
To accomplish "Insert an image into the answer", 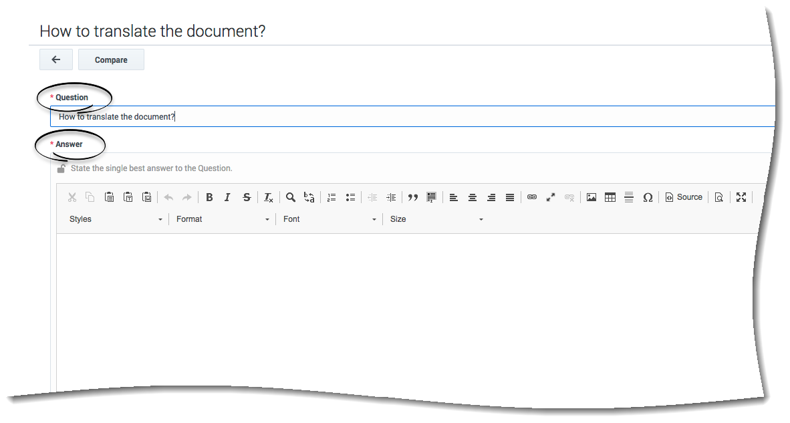I will pos(591,197).
